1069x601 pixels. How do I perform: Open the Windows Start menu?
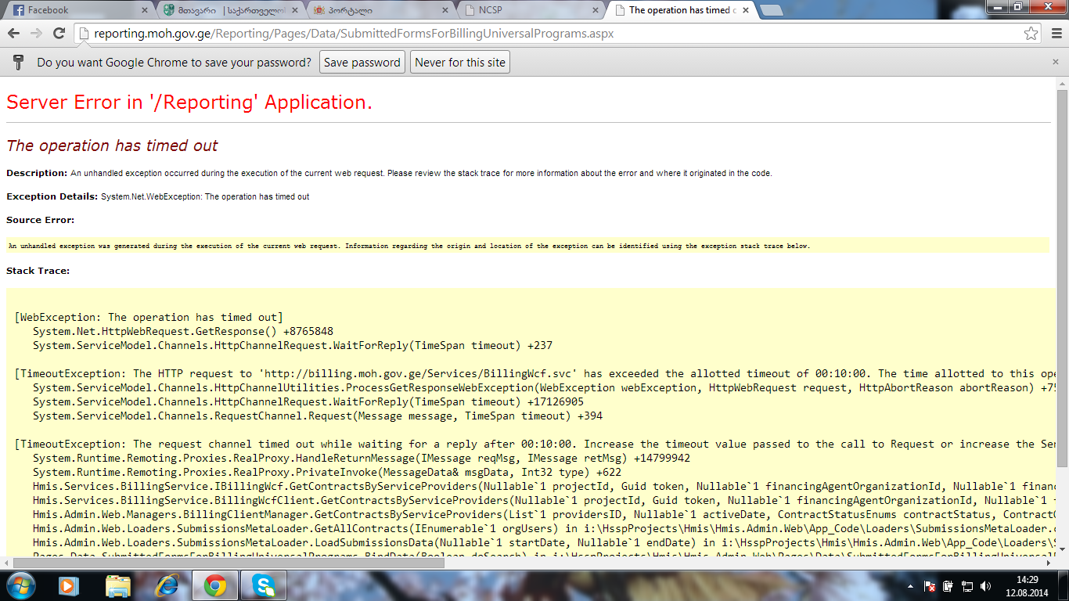pyautogui.click(x=20, y=585)
